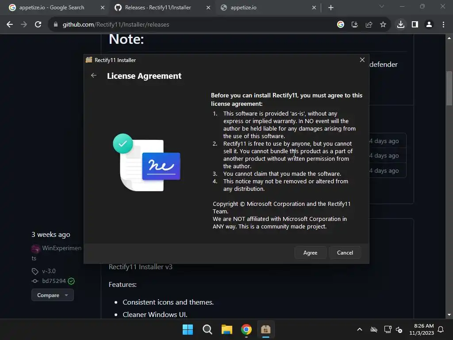Open Chrome from the taskbar
453x340 pixels.
[246, 329]
